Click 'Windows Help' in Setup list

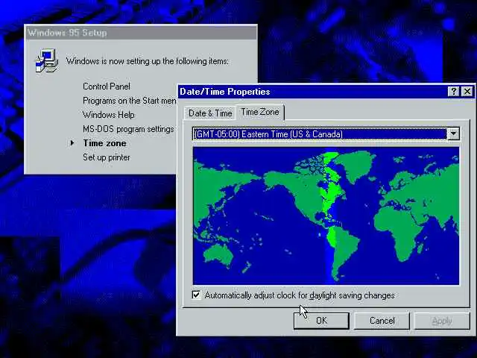[109, 115]
